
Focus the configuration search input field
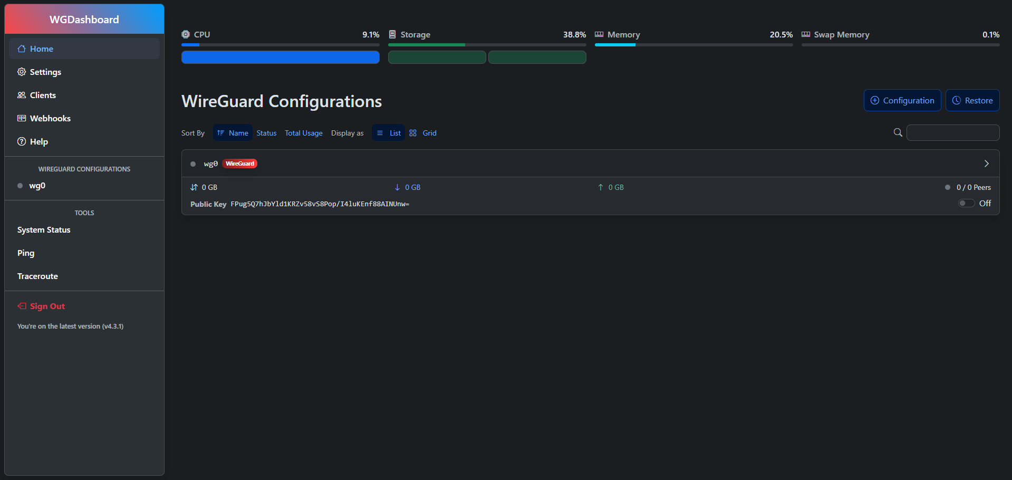click(x=953, y=132)
